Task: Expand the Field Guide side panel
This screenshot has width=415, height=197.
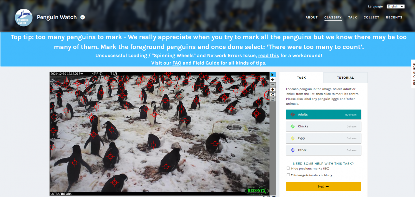Action: (413, 74)
